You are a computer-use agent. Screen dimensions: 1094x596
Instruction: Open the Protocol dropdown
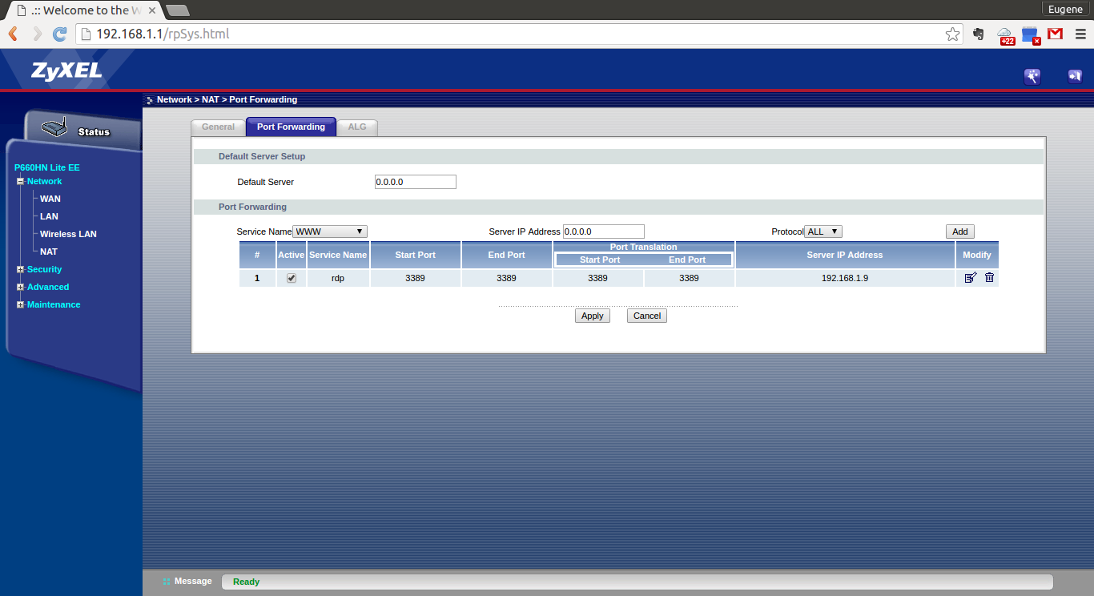[x=823, y=232]
